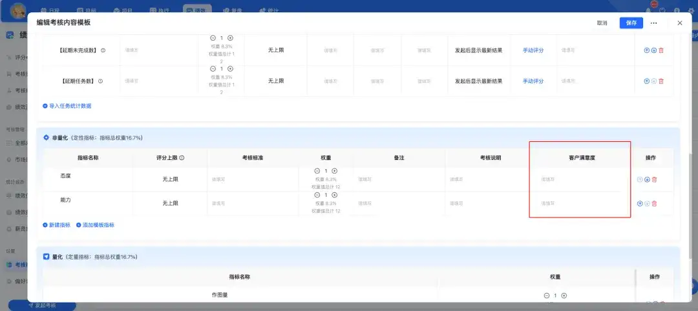Click info icon next to 评分上限 header
Image resolution: width=698 pixels, height=311 pixels.
[x=182, y=157]
